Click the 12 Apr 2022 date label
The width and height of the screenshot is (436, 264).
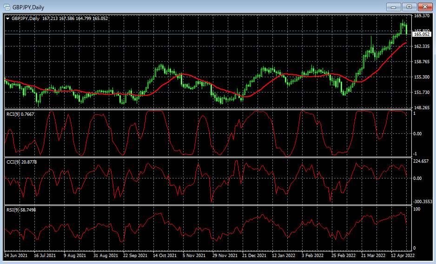403,256
